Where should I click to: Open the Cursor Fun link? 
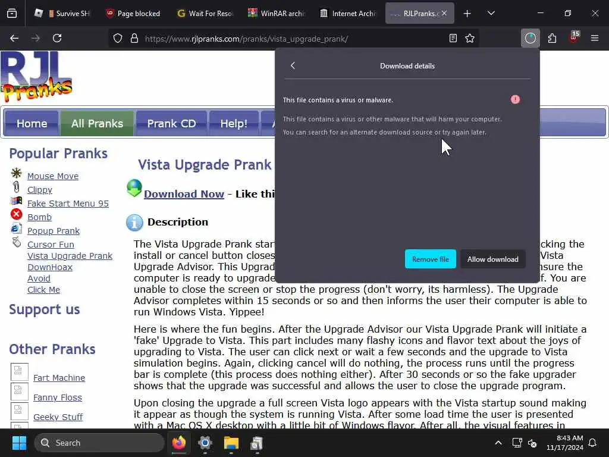tap(51, 245)
